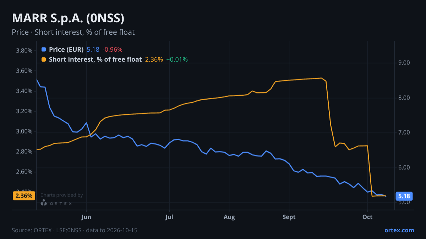Open the ortex.com link
This screenshot has height=239, width=426.
(x=399, y=230)
